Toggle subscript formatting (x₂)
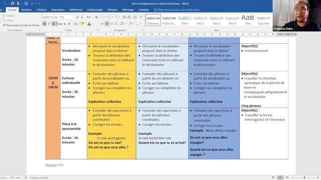Viewport: 321px width, 180px height. (x=65, y=24)
